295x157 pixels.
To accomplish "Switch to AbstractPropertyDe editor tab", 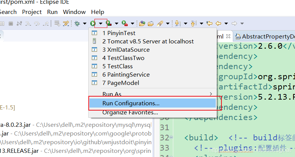I will tap(265, 36).
